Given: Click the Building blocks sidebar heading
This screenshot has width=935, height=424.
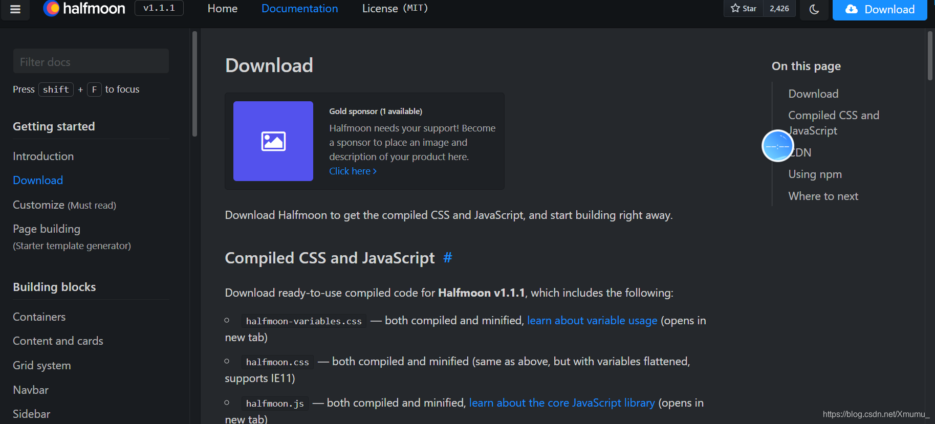Looking at the screenshot, I should pos(54,287).
